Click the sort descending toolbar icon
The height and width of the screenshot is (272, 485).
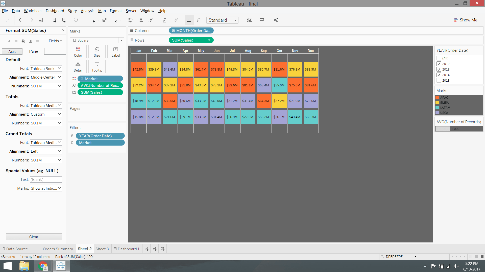point(151,20)
